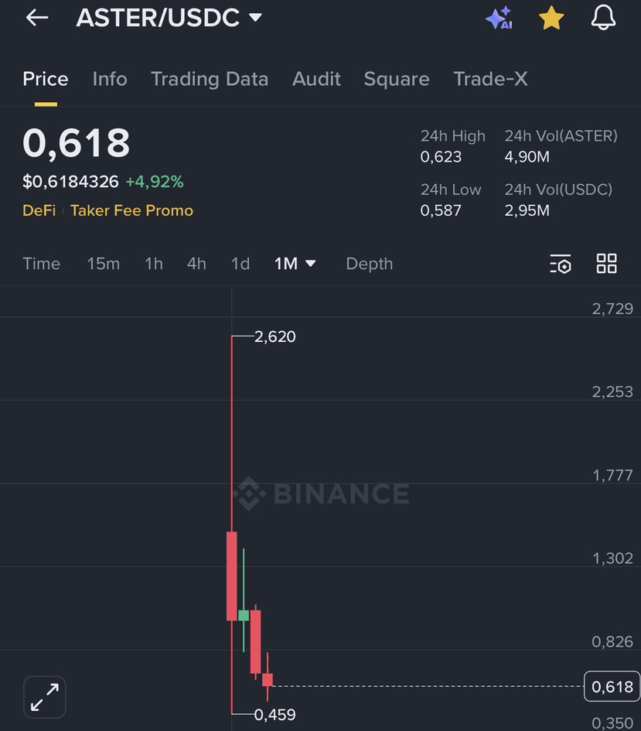Image resolution: width=641 pixels, height=731 pixels.
Task: Show the Depth chart view
Action: [x=370, y=264]
